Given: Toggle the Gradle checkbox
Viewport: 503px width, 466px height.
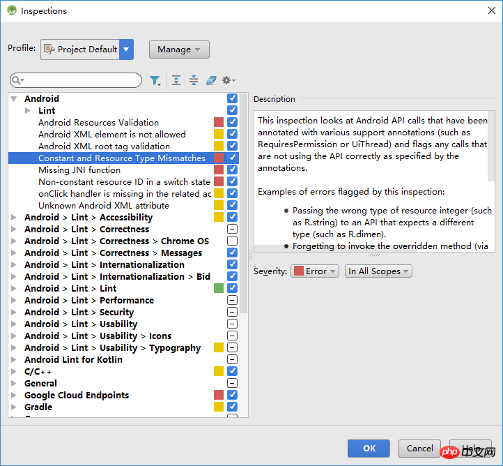Looking at the screenshot, I should (x=232, y=407).
